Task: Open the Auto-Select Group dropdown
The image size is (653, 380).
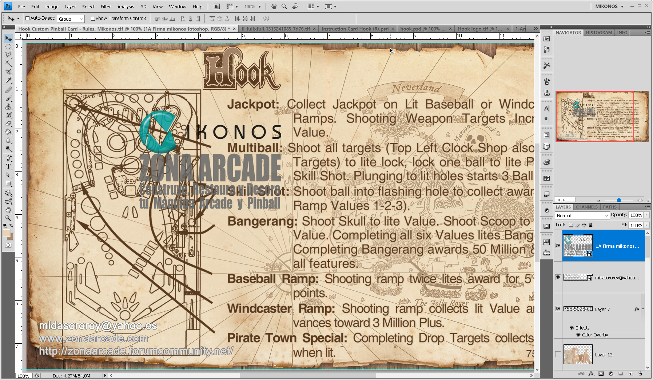Action: pos(71,19)
